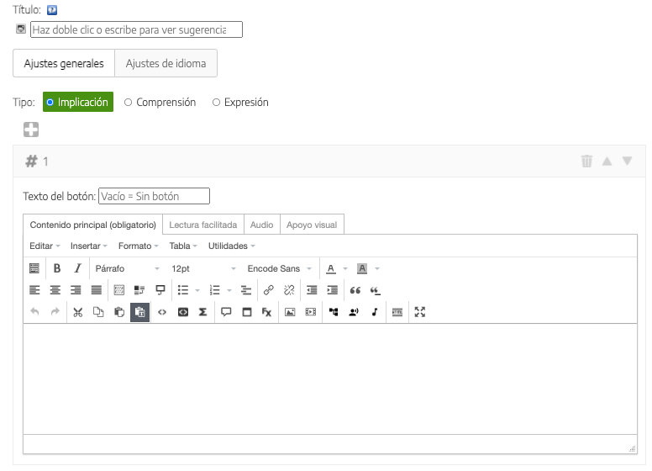The image size is (652, 471).
Task: Select the Implicación type option
Action: [77, 103]
